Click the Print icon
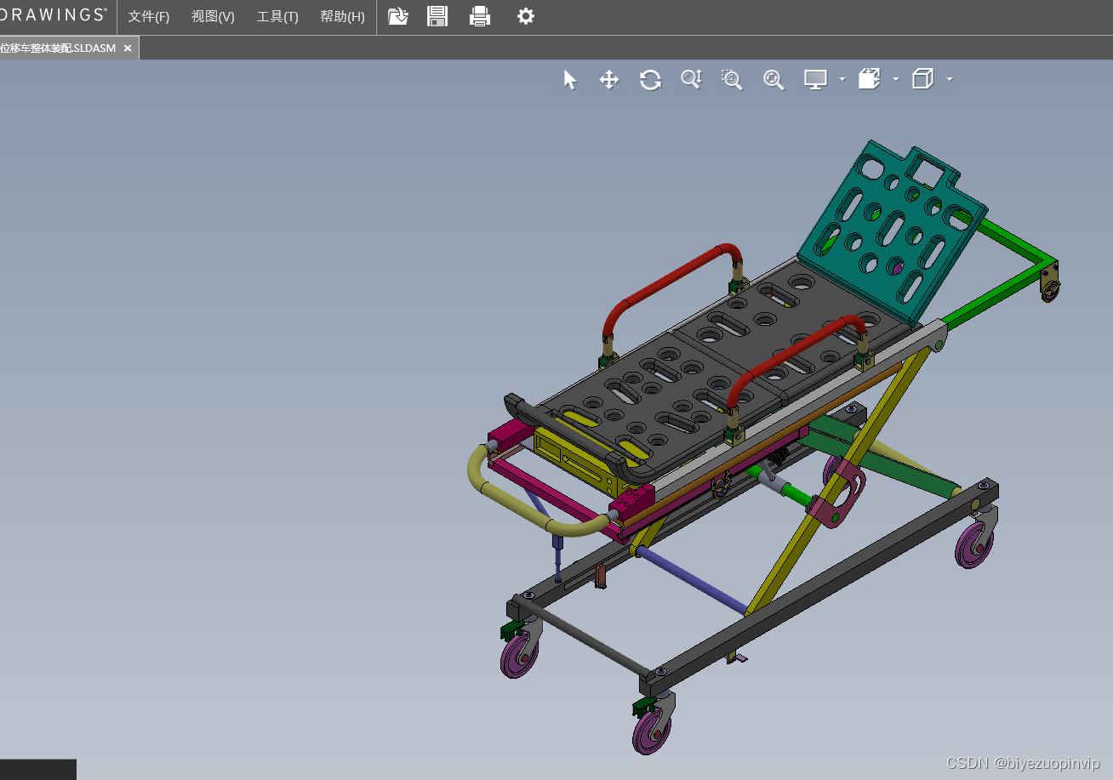Image resolution: width=1113 pixels, height=780 pixels. click(480, 16)
